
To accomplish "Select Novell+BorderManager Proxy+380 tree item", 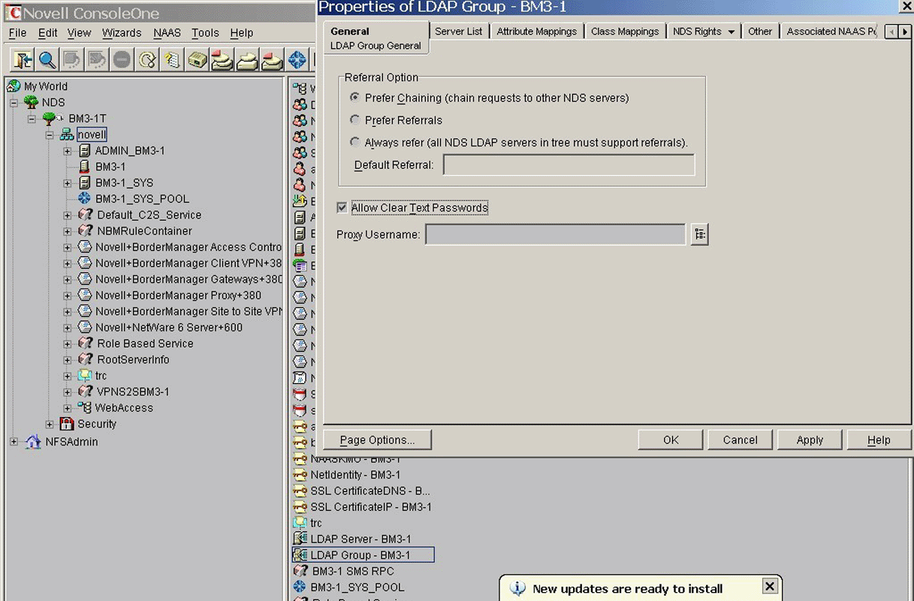I will point(178,295).
